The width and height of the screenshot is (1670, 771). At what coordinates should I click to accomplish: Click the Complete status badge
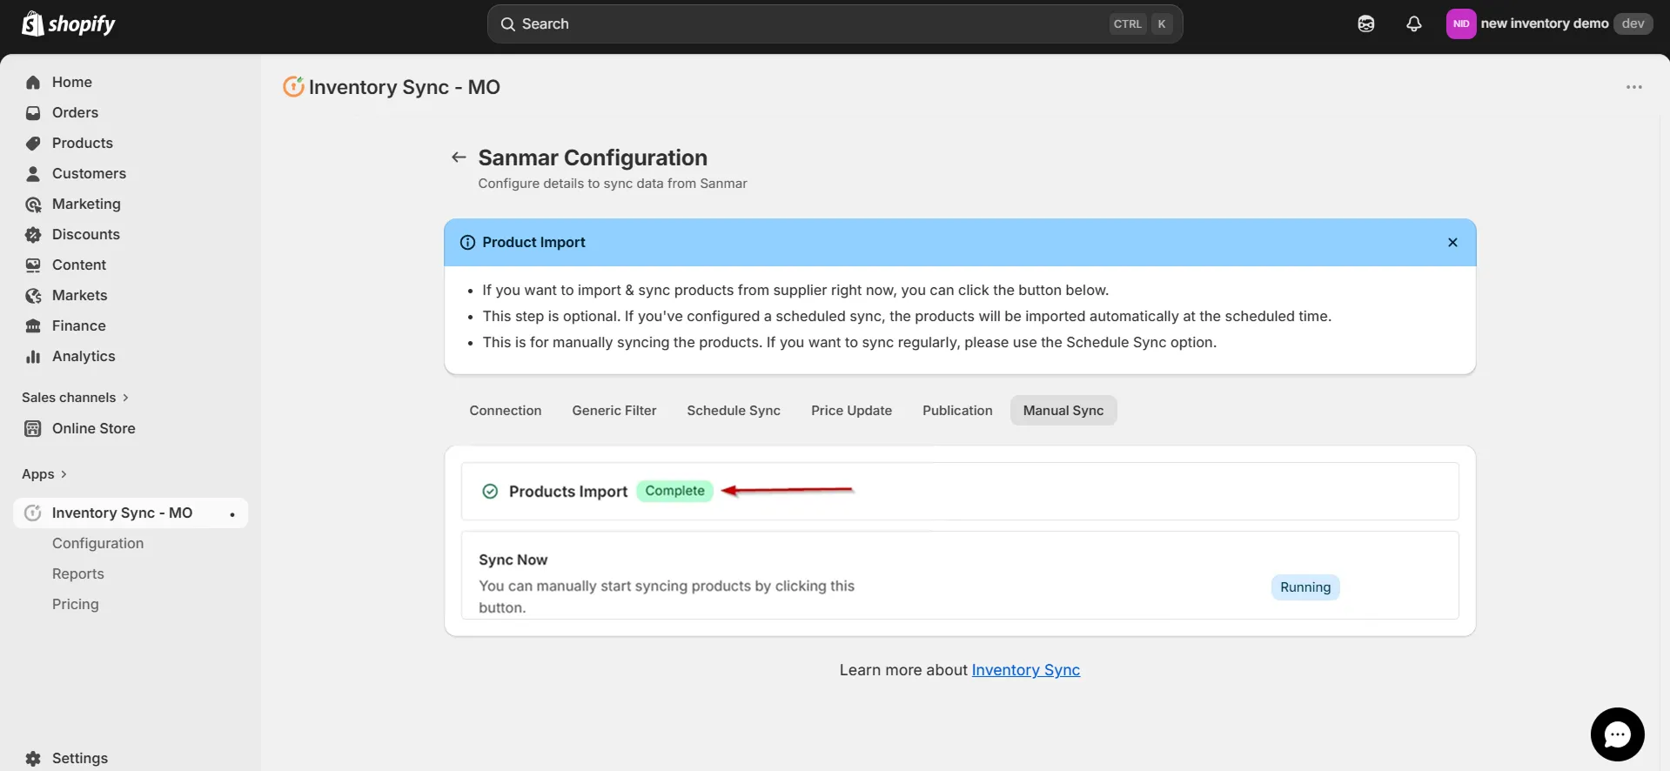(675, 492)
